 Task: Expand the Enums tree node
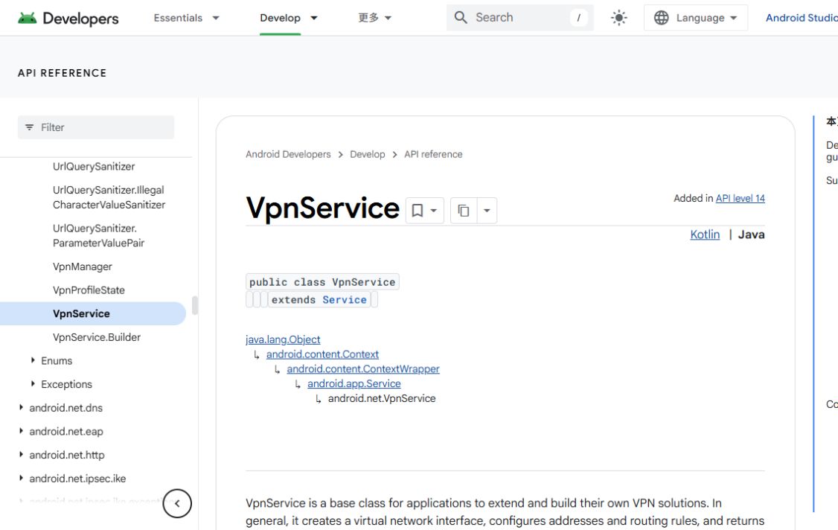(x=33, y=360)
